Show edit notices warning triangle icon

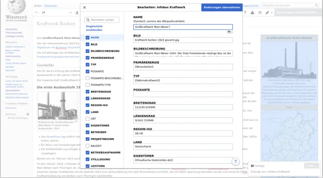(252, 13)
